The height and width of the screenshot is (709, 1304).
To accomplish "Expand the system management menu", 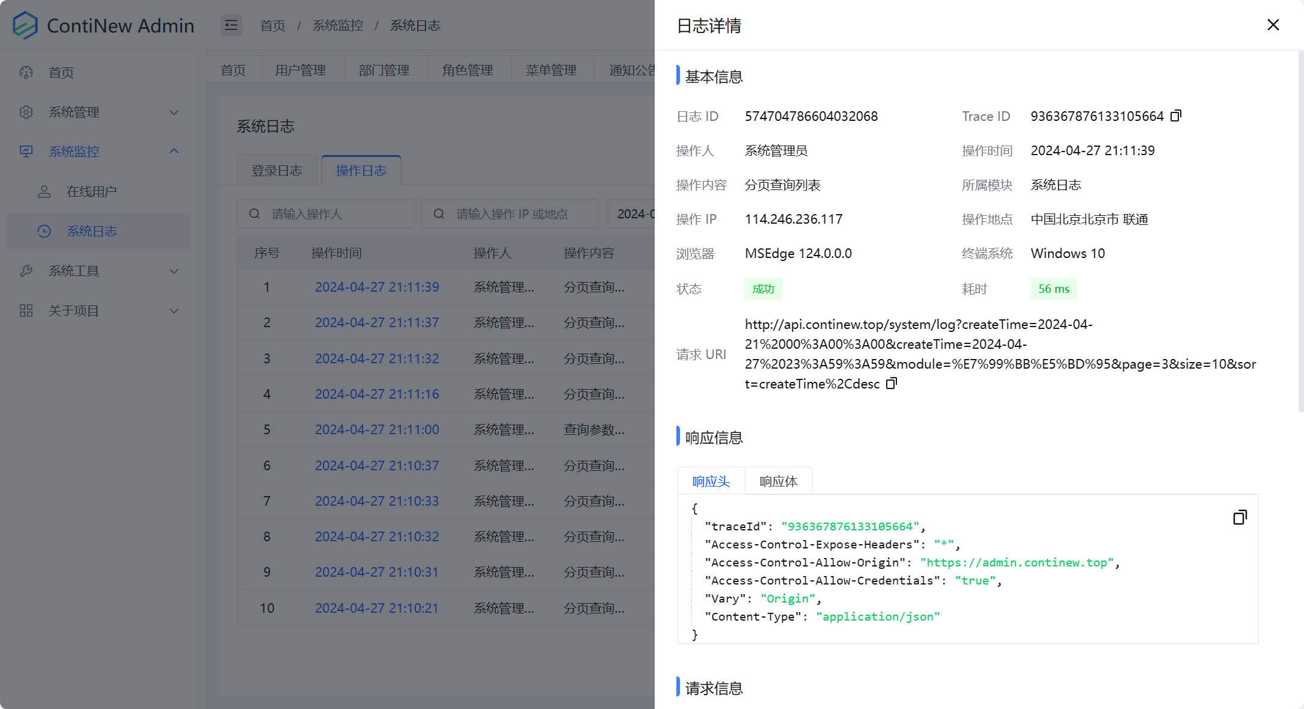I will point(174,112).
